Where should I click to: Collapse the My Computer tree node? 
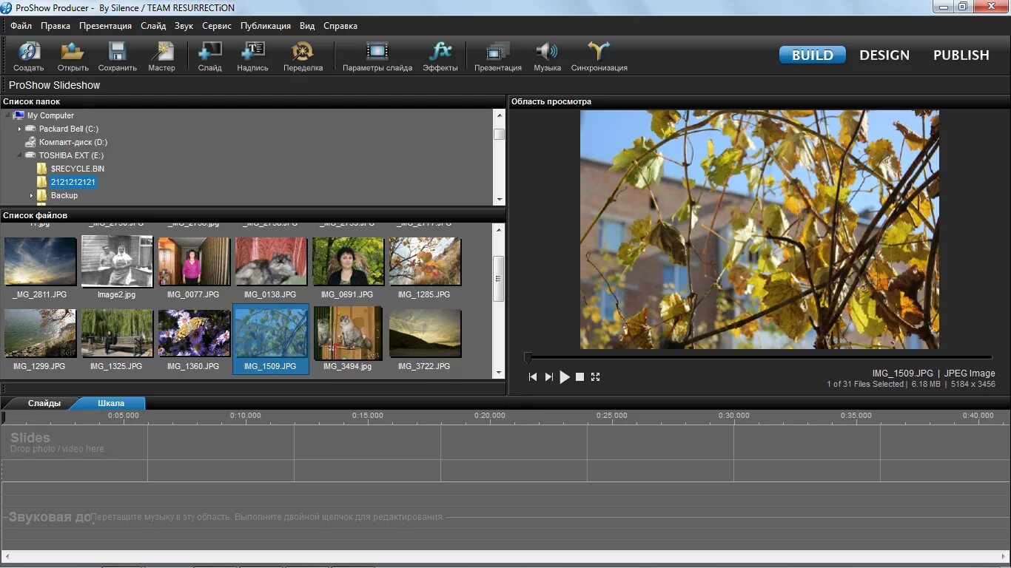coord(7,115)
